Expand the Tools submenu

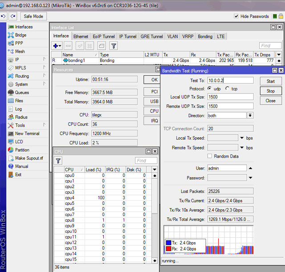[45, 125]
